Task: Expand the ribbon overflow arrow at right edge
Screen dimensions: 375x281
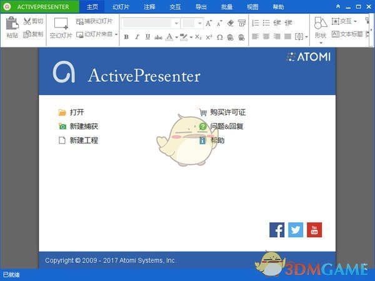Action: pos(371,30)
